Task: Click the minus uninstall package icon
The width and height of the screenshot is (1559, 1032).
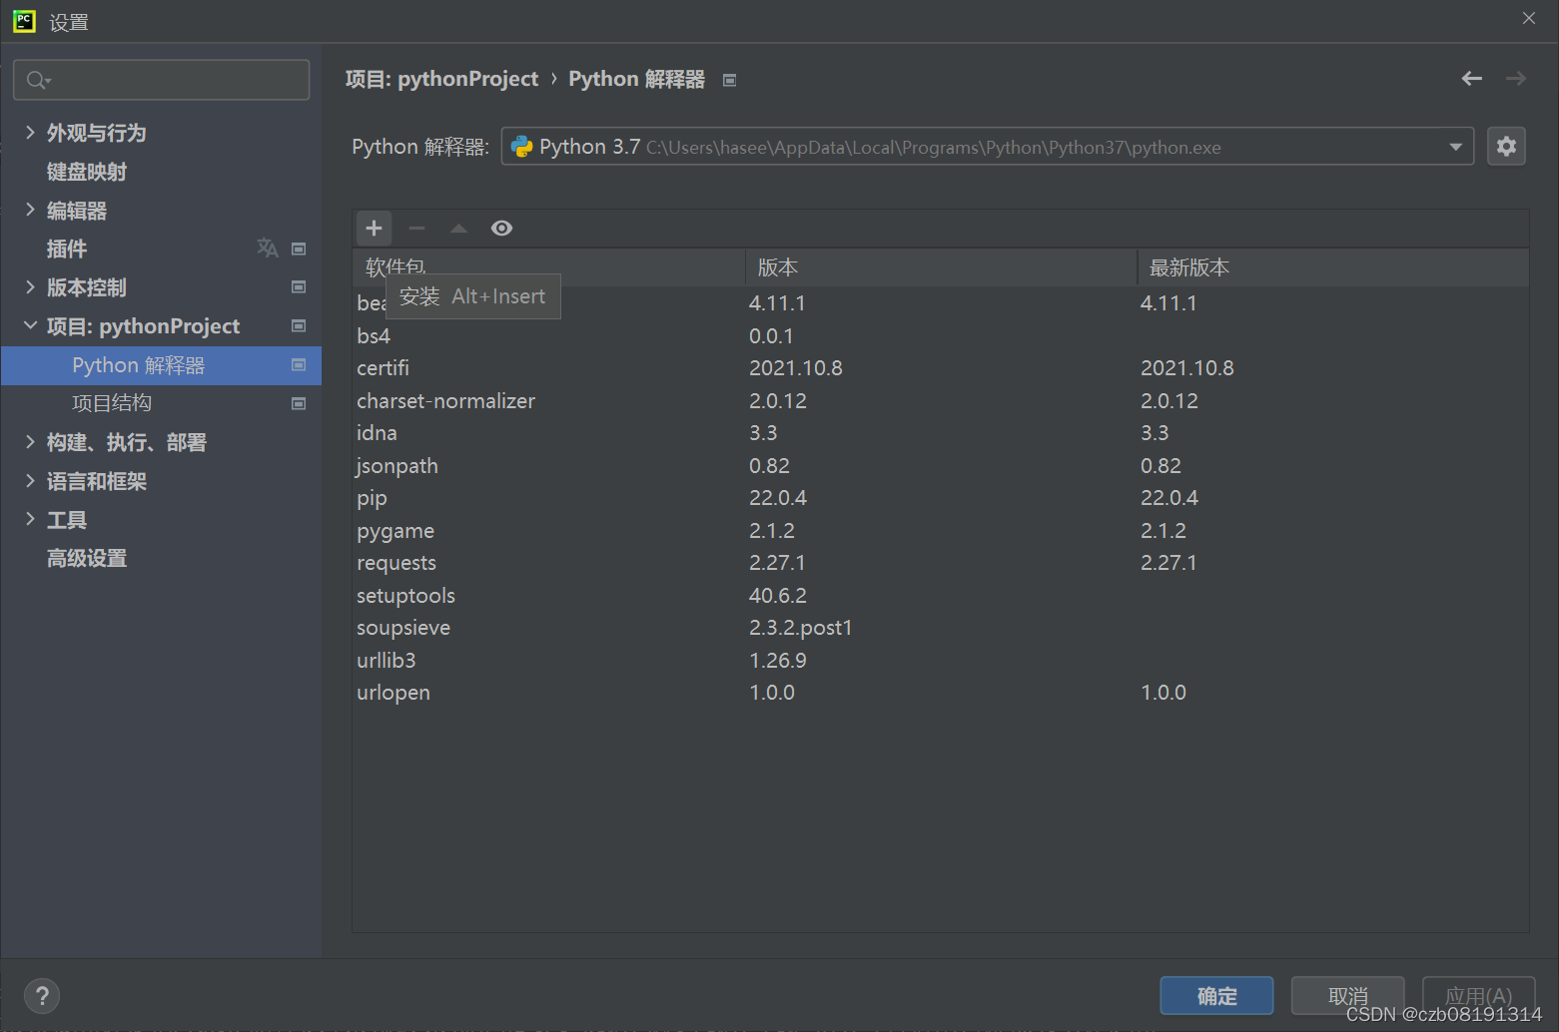Action: 416,229
